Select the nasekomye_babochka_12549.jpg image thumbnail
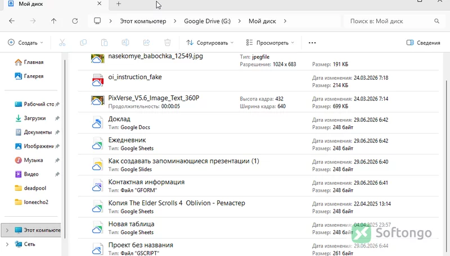The width and height of the screenshot is (450, 256). [97, 59]
